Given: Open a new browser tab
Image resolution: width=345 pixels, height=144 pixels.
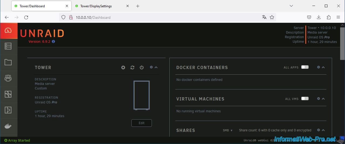Looking at the screenshot, I should [138, 6].
